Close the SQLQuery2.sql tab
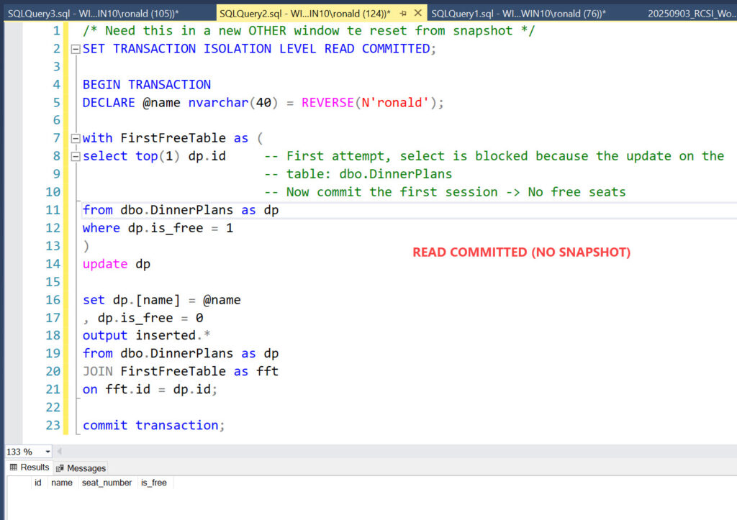Screen dimensions: 737x520 417,13
